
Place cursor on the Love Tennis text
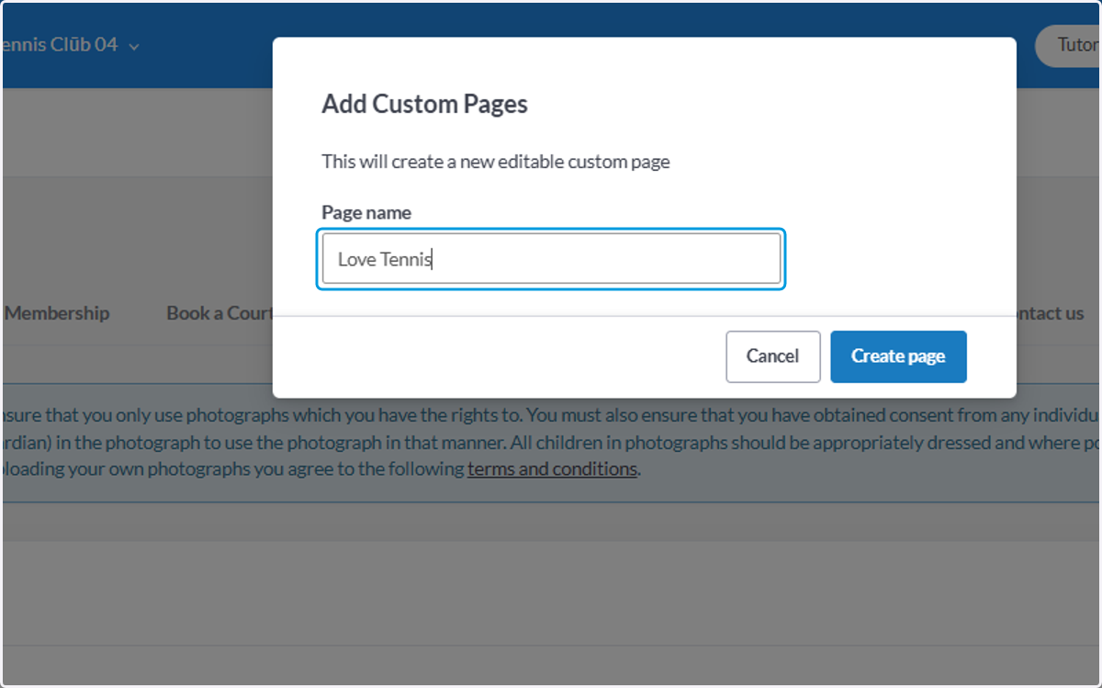tap(385, 259)
